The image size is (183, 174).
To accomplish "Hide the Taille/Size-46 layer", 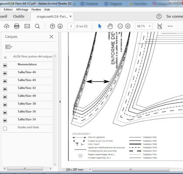I will 5,74.
